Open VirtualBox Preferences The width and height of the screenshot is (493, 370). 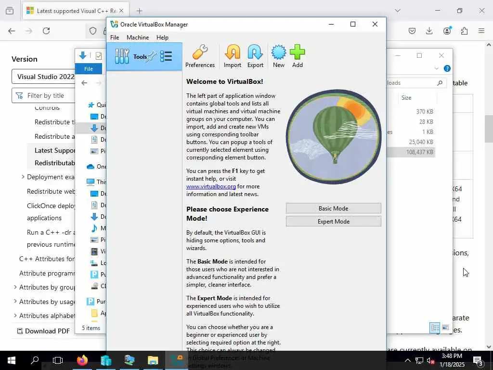coord(200,56)
